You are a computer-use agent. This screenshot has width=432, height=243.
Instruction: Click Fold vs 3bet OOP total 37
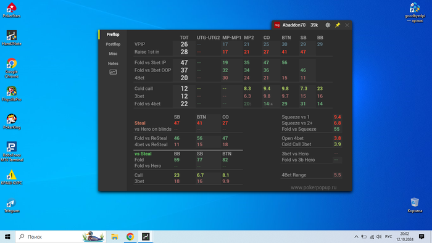tap(184, 70)
